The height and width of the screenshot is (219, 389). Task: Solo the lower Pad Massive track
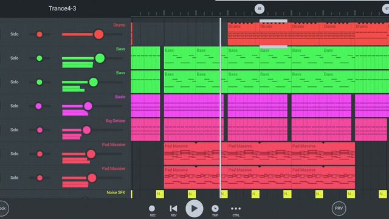15,178
